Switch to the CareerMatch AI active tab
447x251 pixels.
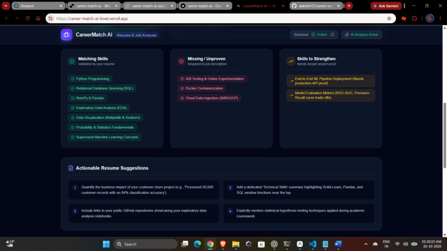coord(259,6)
